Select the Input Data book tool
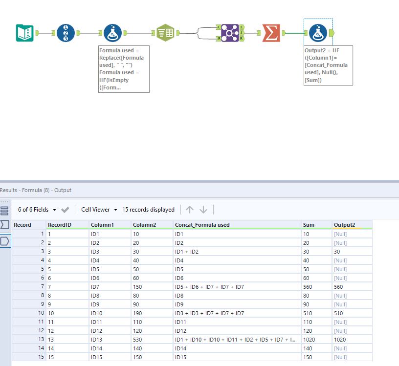The height and width of the screenshot is (366, 399). point(24,33)
